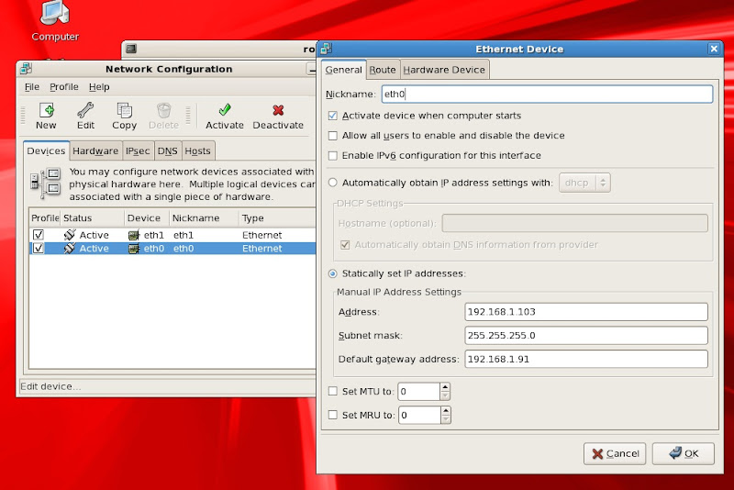Open the Hardware Device tab
The image size is (734, 490).
444,70
